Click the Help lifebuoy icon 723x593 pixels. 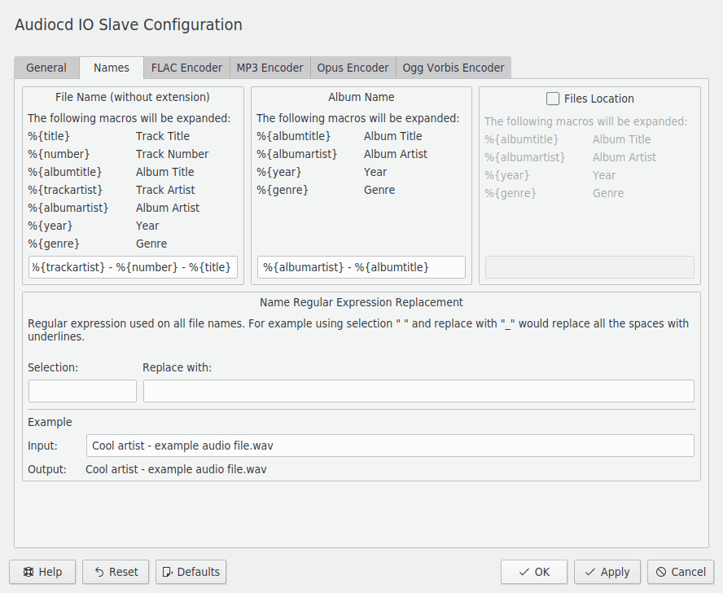tap(28, 572)
